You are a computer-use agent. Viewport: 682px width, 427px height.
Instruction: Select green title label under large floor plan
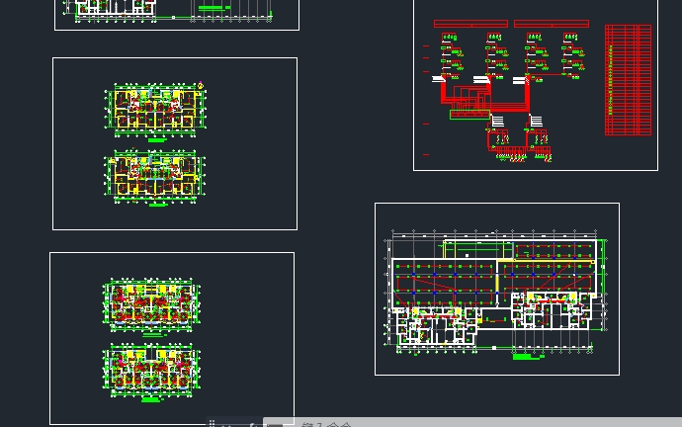coord(529,357)
